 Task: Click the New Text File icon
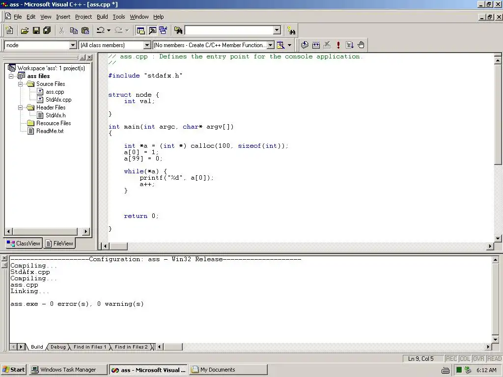(x=10, y=30)
